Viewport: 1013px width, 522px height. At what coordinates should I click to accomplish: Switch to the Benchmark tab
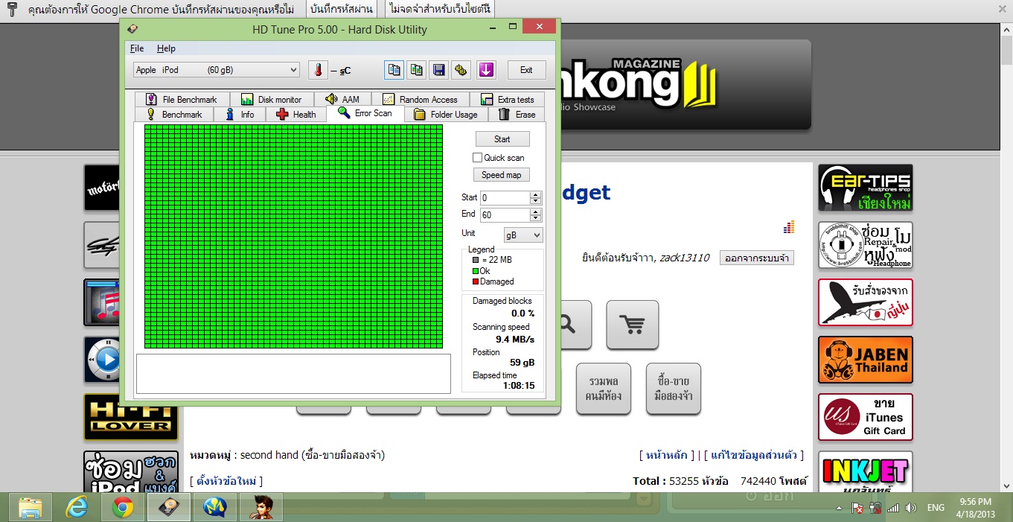click(174, 115)
